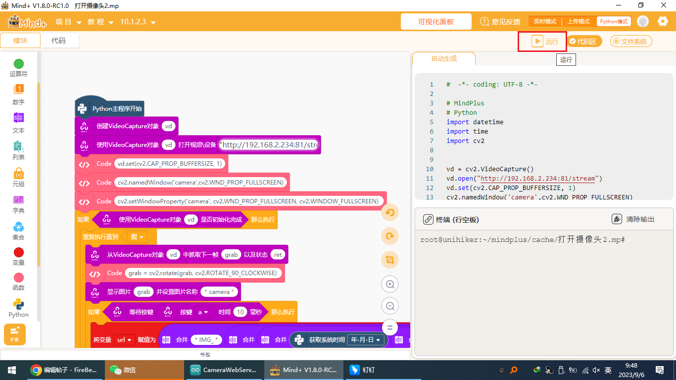Click the 运行 run button
This screenshot has height=380, width=676.
545,42
